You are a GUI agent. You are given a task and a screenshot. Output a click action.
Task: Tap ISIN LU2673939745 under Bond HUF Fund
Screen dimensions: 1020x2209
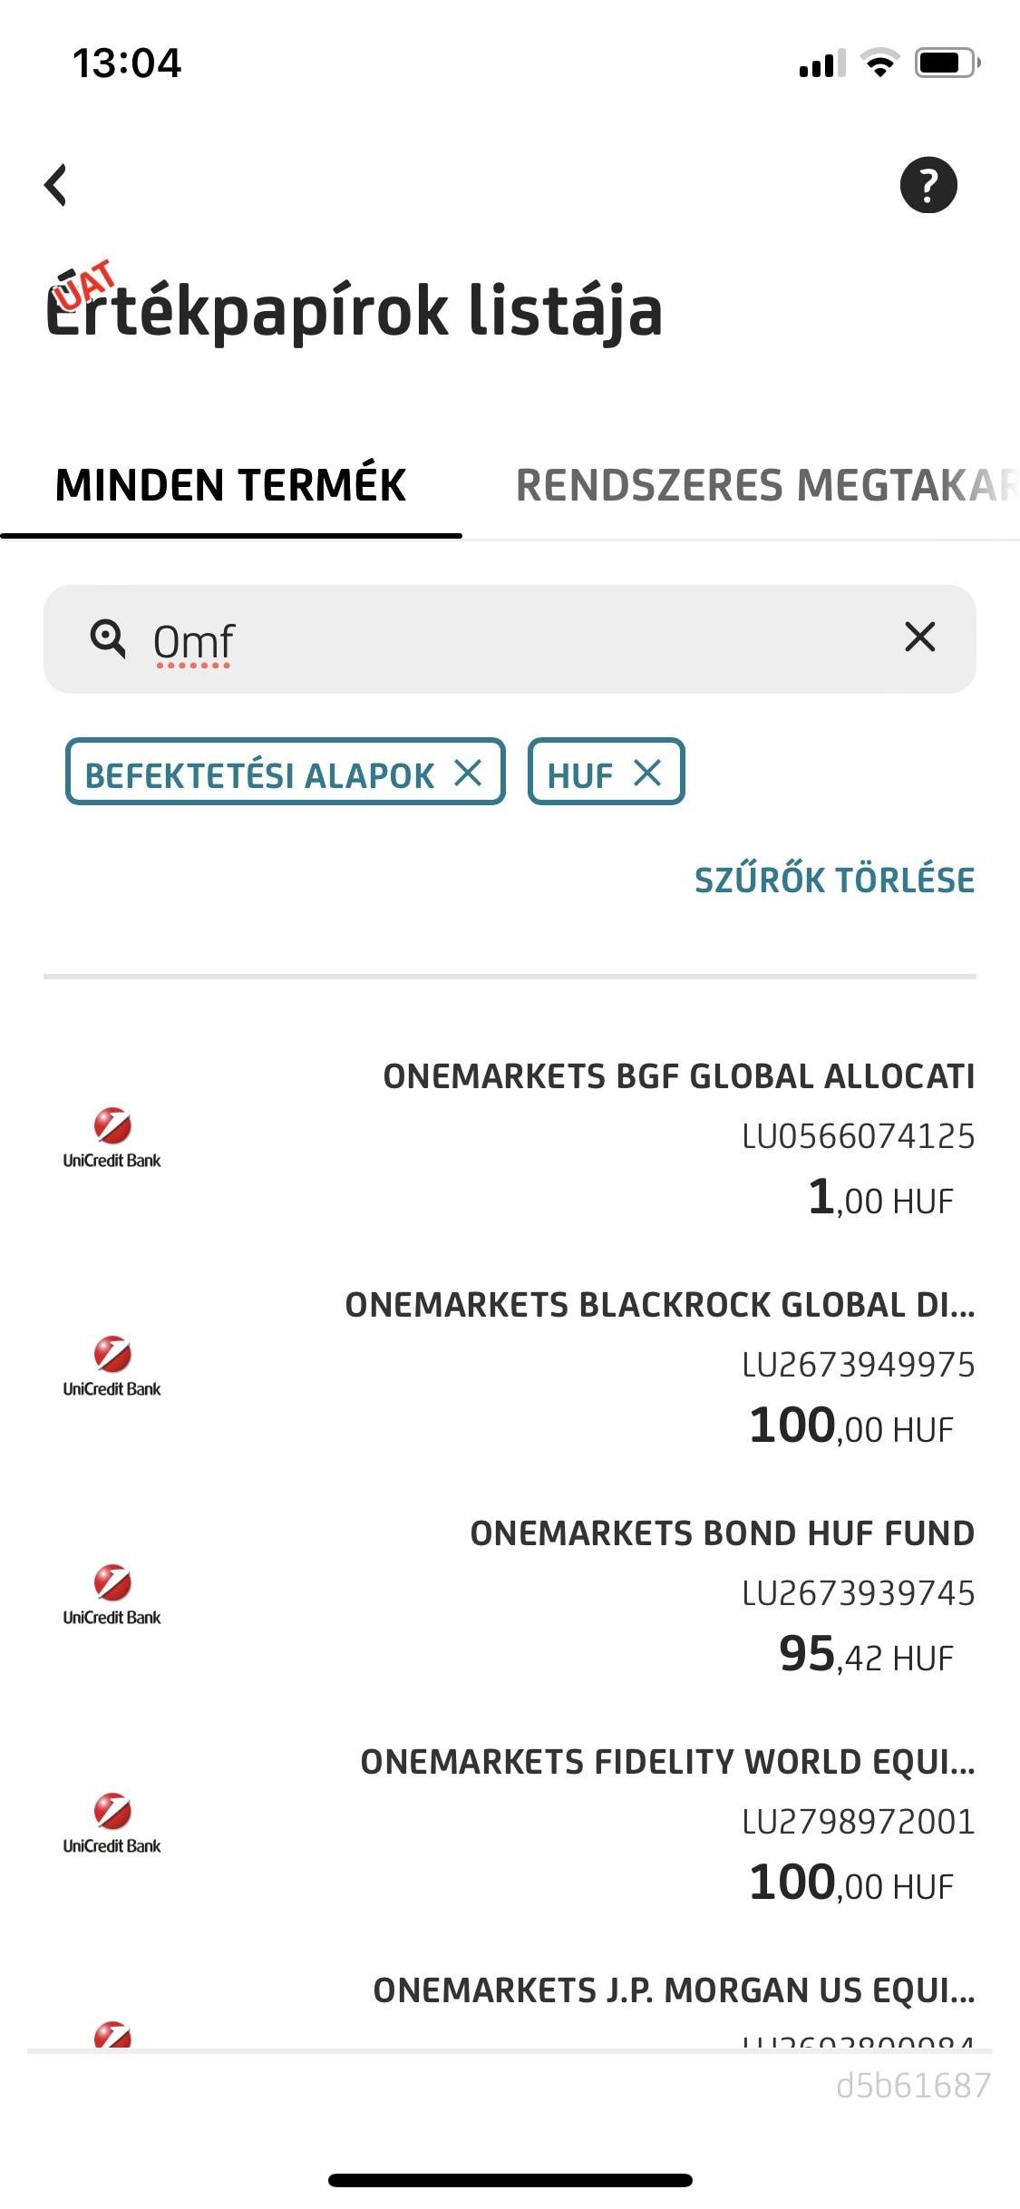pyautogui.click(x=858, y=1593)
